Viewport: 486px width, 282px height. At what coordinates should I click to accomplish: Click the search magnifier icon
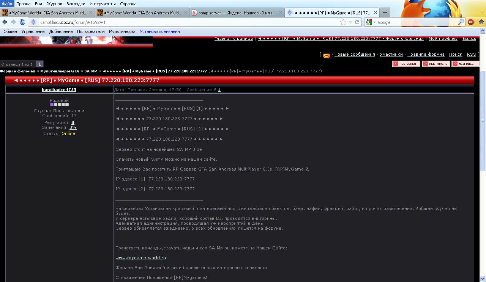tap(461, 22)
